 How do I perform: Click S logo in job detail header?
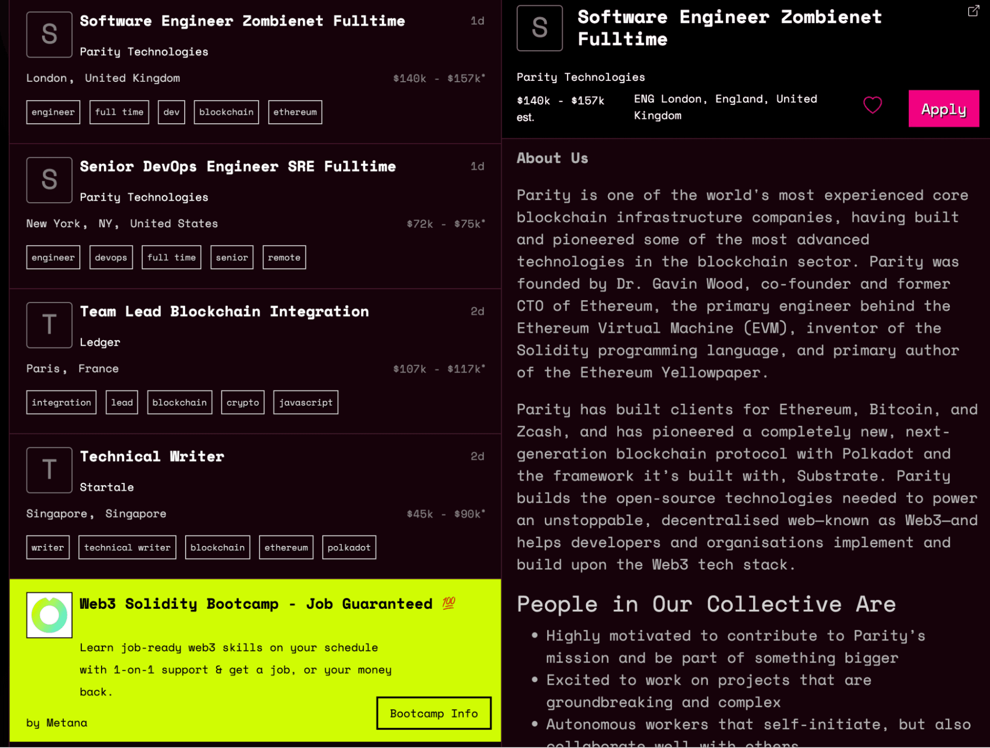point(539,28)
